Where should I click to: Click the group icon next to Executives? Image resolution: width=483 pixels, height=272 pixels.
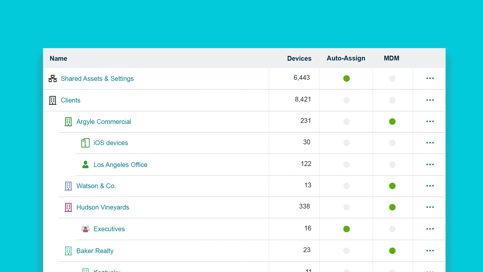85,229
